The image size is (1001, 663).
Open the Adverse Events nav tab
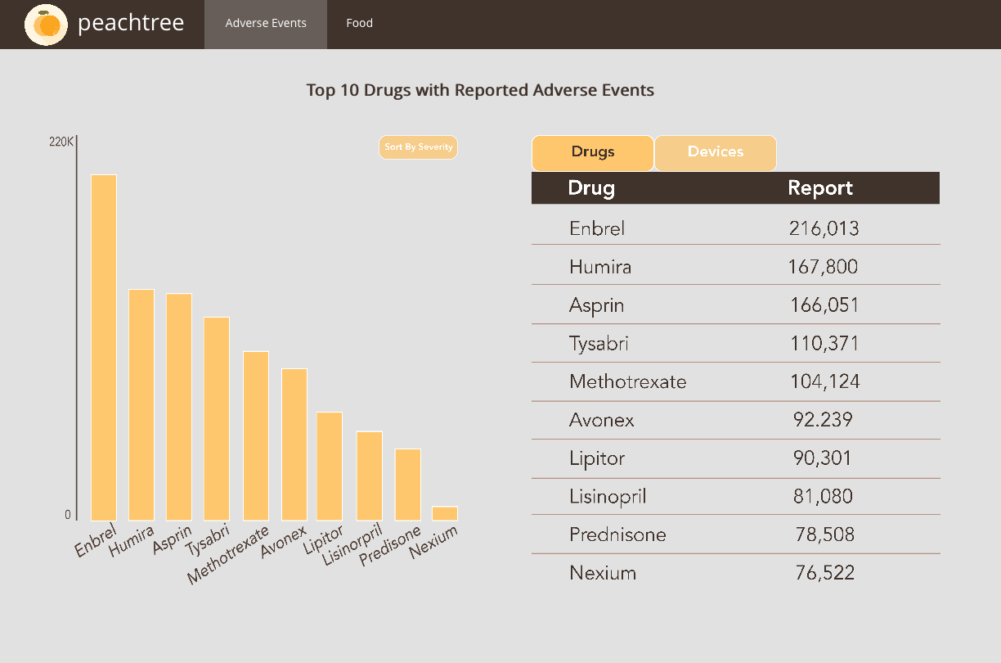[266, 23]
